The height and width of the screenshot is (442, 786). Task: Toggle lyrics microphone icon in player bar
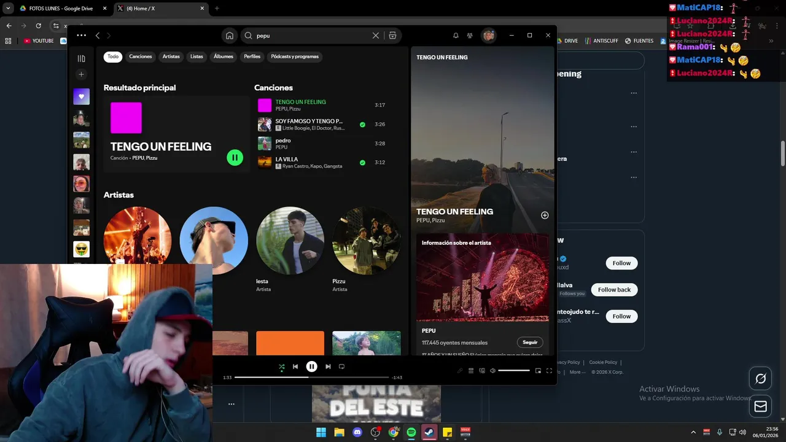tap(460, 371)
